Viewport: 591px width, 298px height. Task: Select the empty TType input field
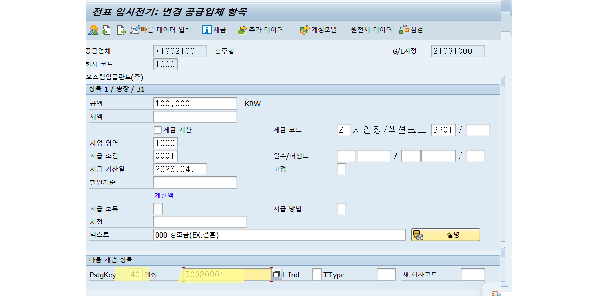[386, 274]
